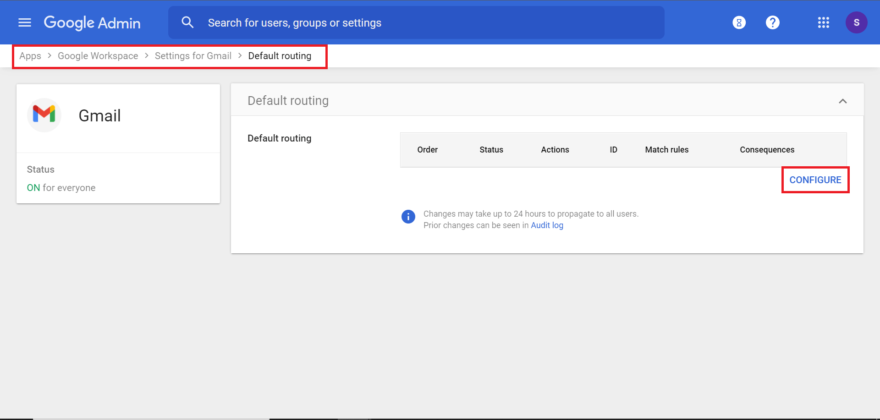Viewport: 880px width, 420px height.
Task: Click the Google Admin logo
Action: (x=92, y=22)
